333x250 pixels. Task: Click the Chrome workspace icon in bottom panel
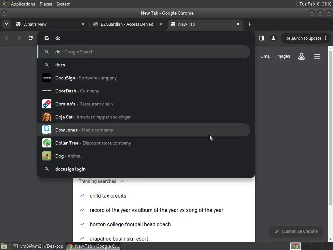tap(296, 246)
